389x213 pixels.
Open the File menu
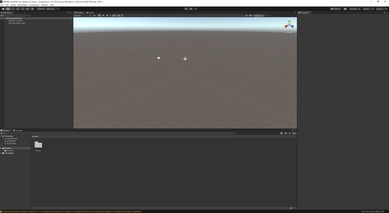[2, 5]
